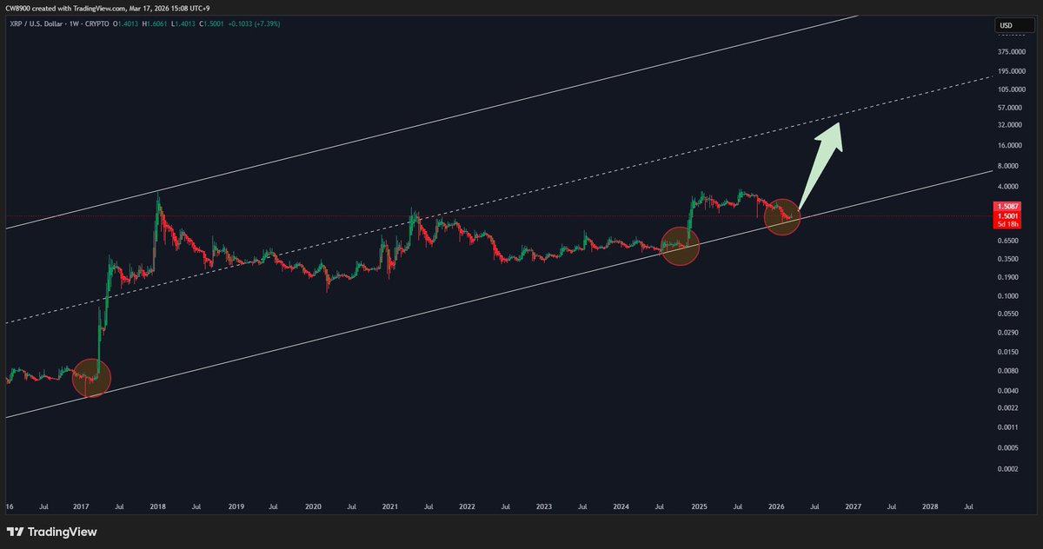Click the 2022 label on time axis

[x=467, y=506]
